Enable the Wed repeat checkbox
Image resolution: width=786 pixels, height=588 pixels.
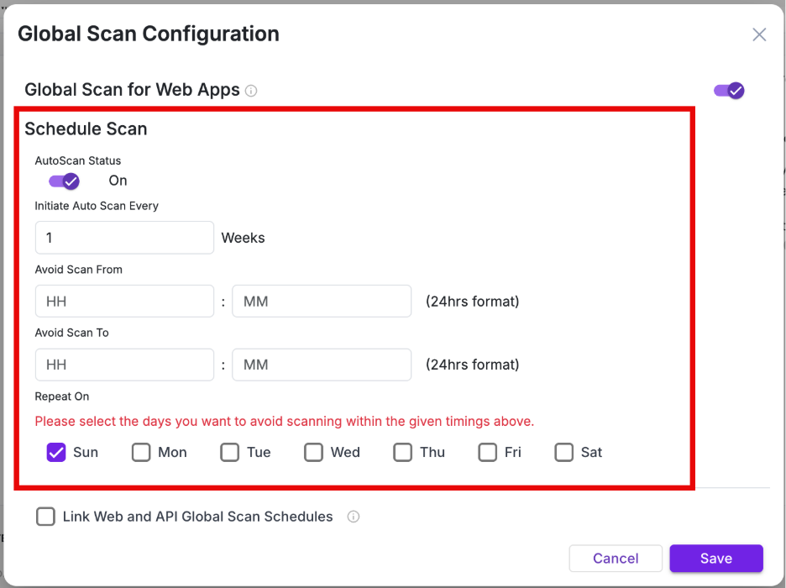[x=313, y=452]
